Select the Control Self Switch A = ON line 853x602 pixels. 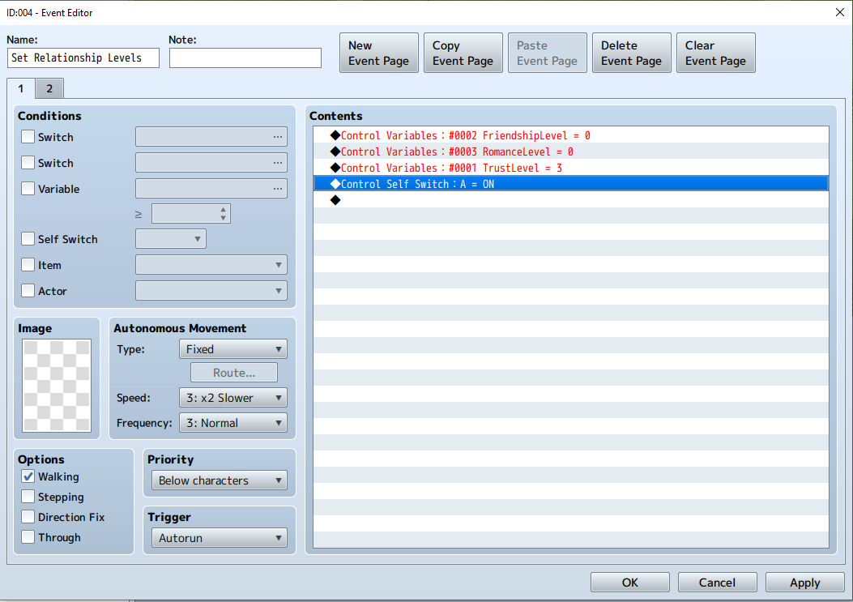(x=570, y=184)
